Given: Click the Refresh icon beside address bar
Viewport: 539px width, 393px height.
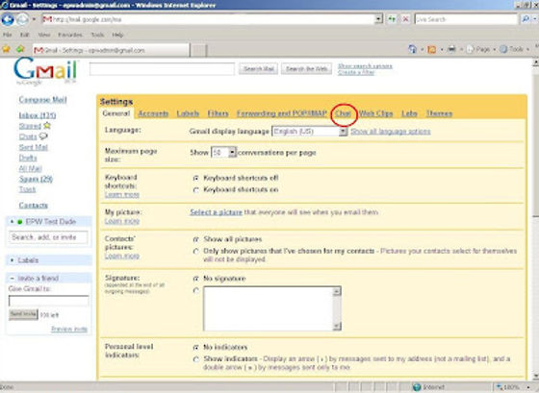Looking at the screenshot, I should tap(392, 19).
